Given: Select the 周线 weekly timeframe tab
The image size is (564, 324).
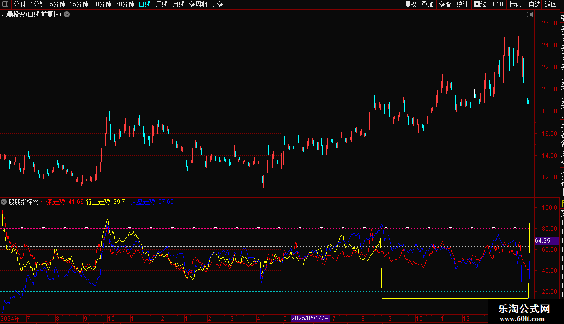Looking at the screenshot, I should [162, 4].
